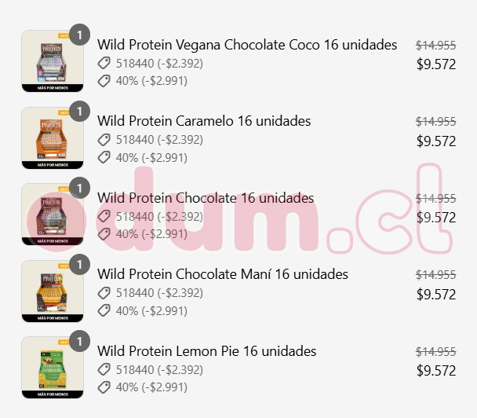Viewport: 477px width, 418px height.
Task: Click the crossed-out $14.955 price for Caramelo
Action: pyautogui.click(x=436, y=121)
